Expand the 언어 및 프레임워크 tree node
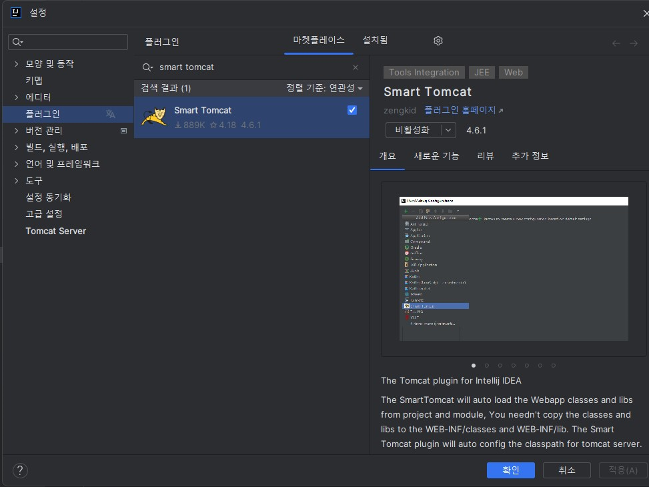649x487 pixels. click(x=16, y=164)
